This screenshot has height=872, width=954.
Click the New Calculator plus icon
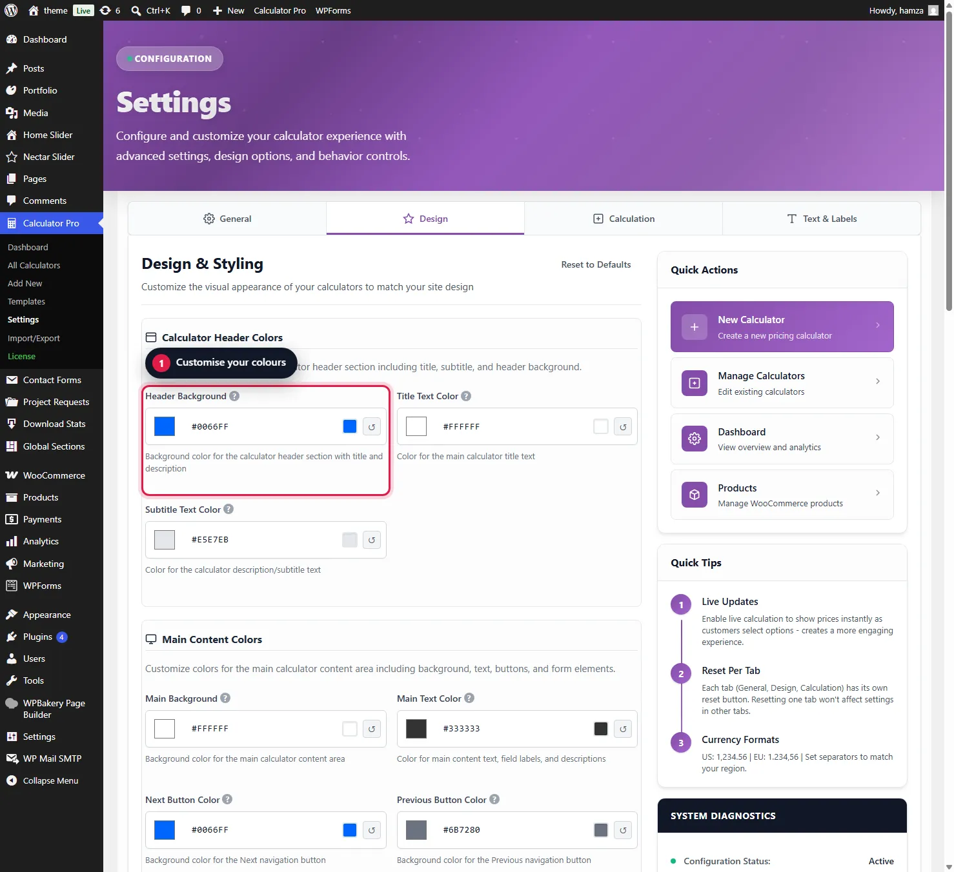[x=695, y=327]
